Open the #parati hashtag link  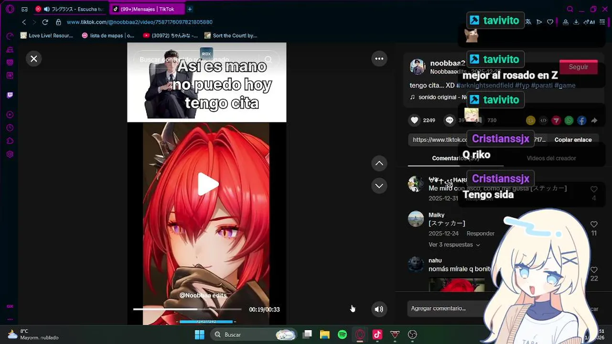tap(542, 86)
